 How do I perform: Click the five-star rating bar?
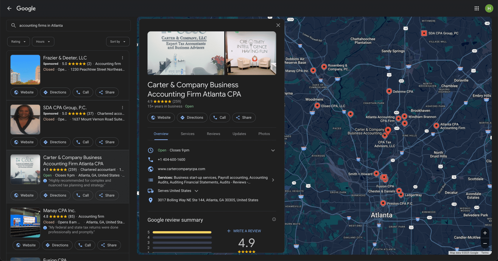click(182, 232)
